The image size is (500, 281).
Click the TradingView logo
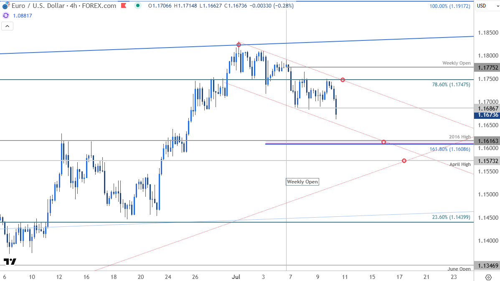(x=10, y=262)
